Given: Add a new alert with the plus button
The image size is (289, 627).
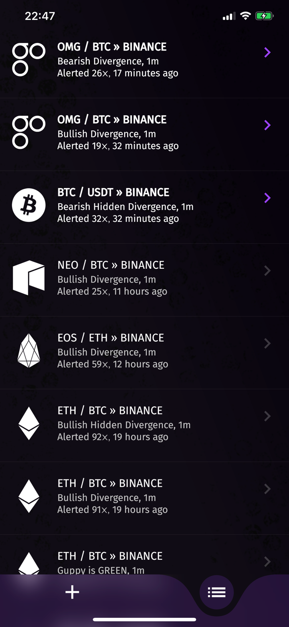Looking at the screenshot, I should click(72, 592).
